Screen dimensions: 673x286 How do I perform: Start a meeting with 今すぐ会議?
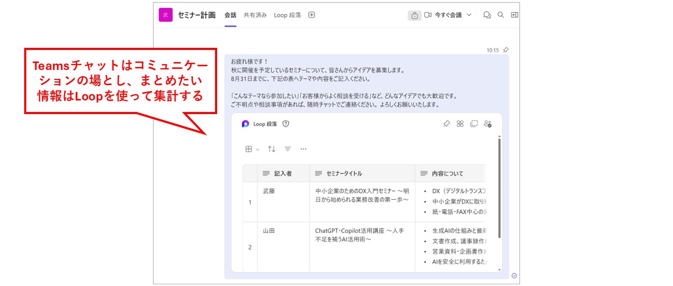(448, 15)
